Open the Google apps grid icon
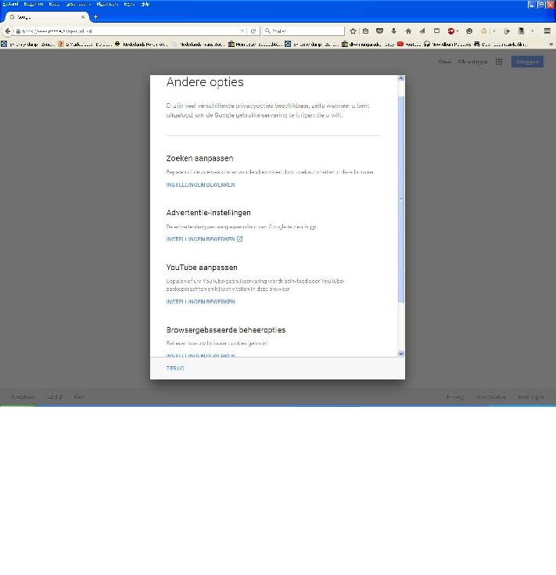This screenshot has width=556, height=575. pos(499,62)
